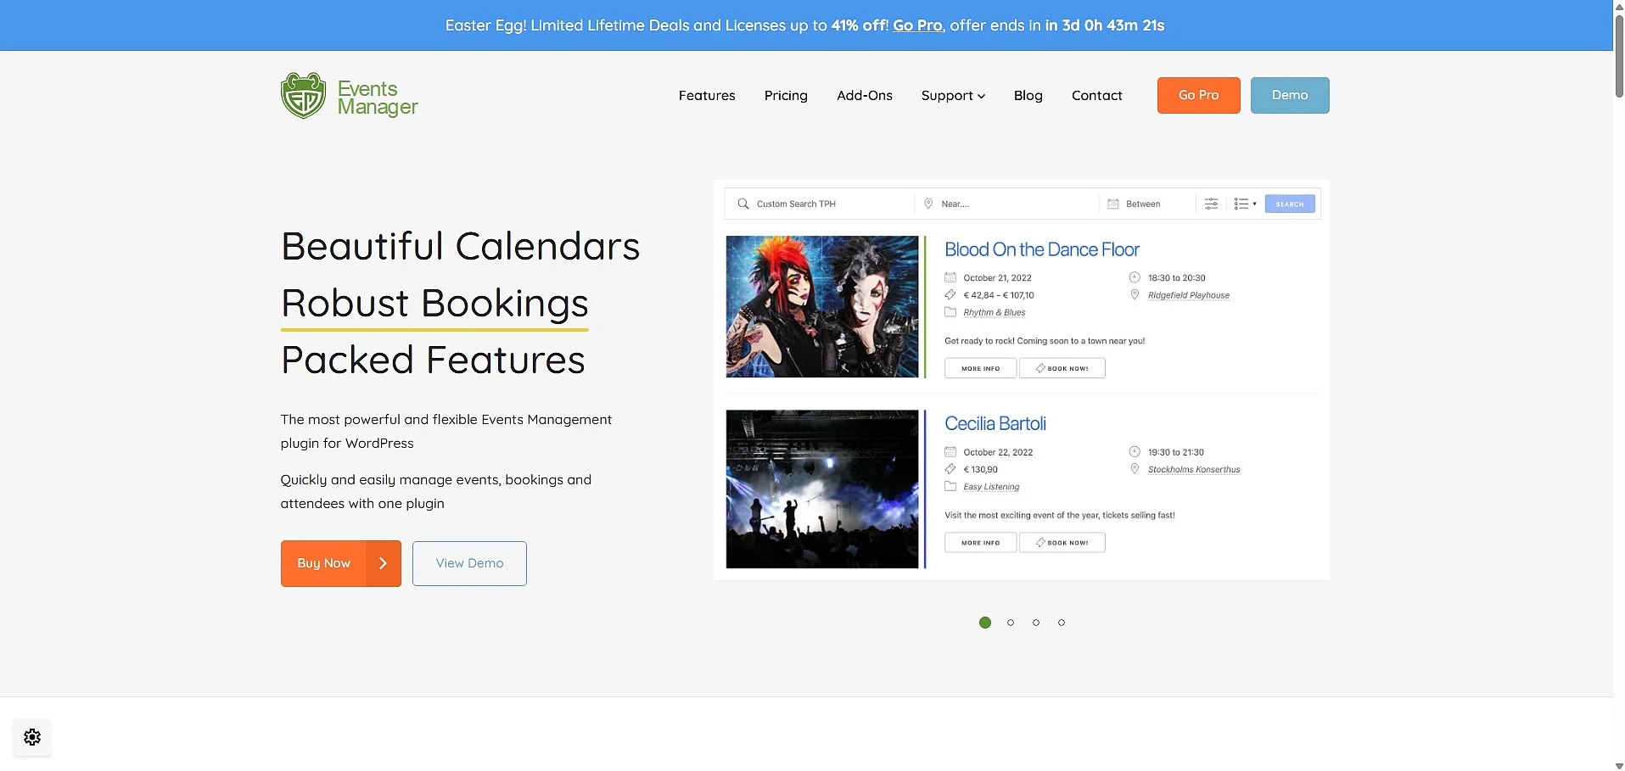1625x771 pixels.
Task: Click the Between date range field
Action: pyautogui.click(x=1147, y=204)
